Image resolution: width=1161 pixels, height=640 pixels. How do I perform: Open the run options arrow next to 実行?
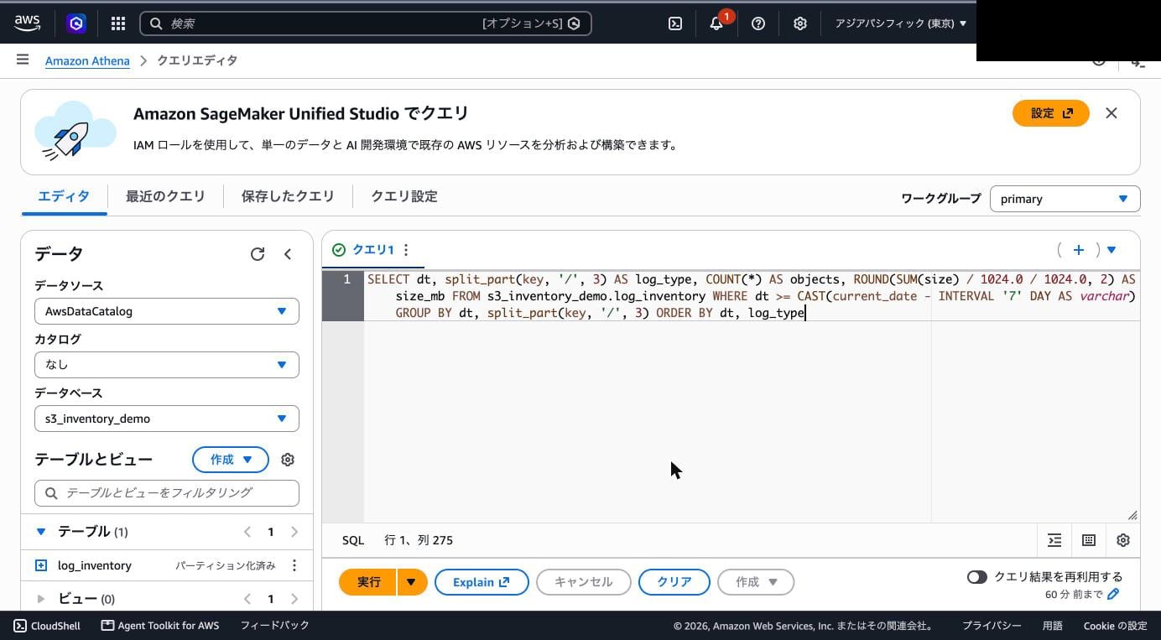412,582
